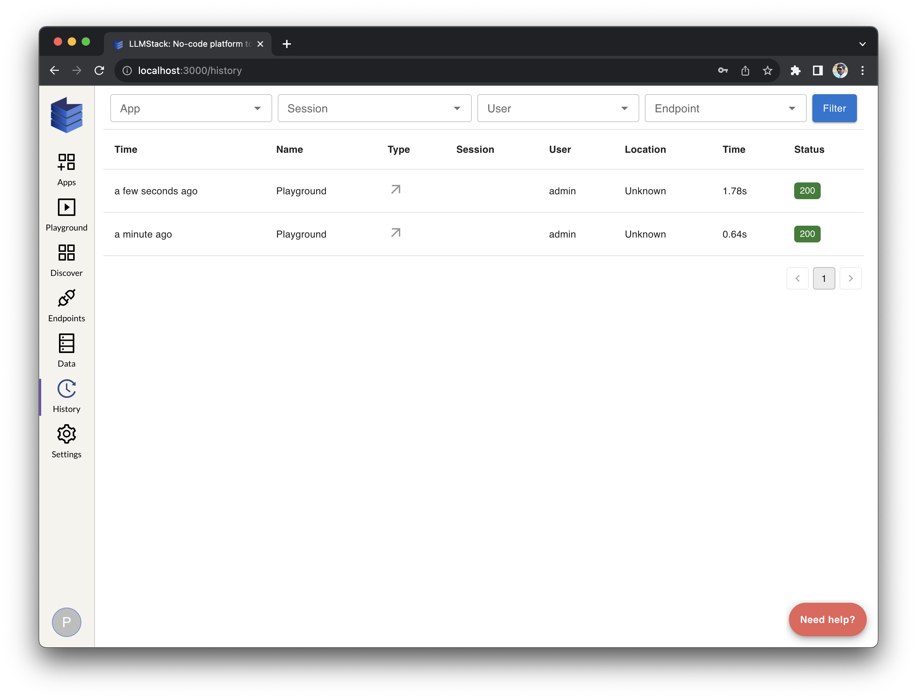
Task: Open the Endpoint filter dropdown
Action: [x=725, y=108]
